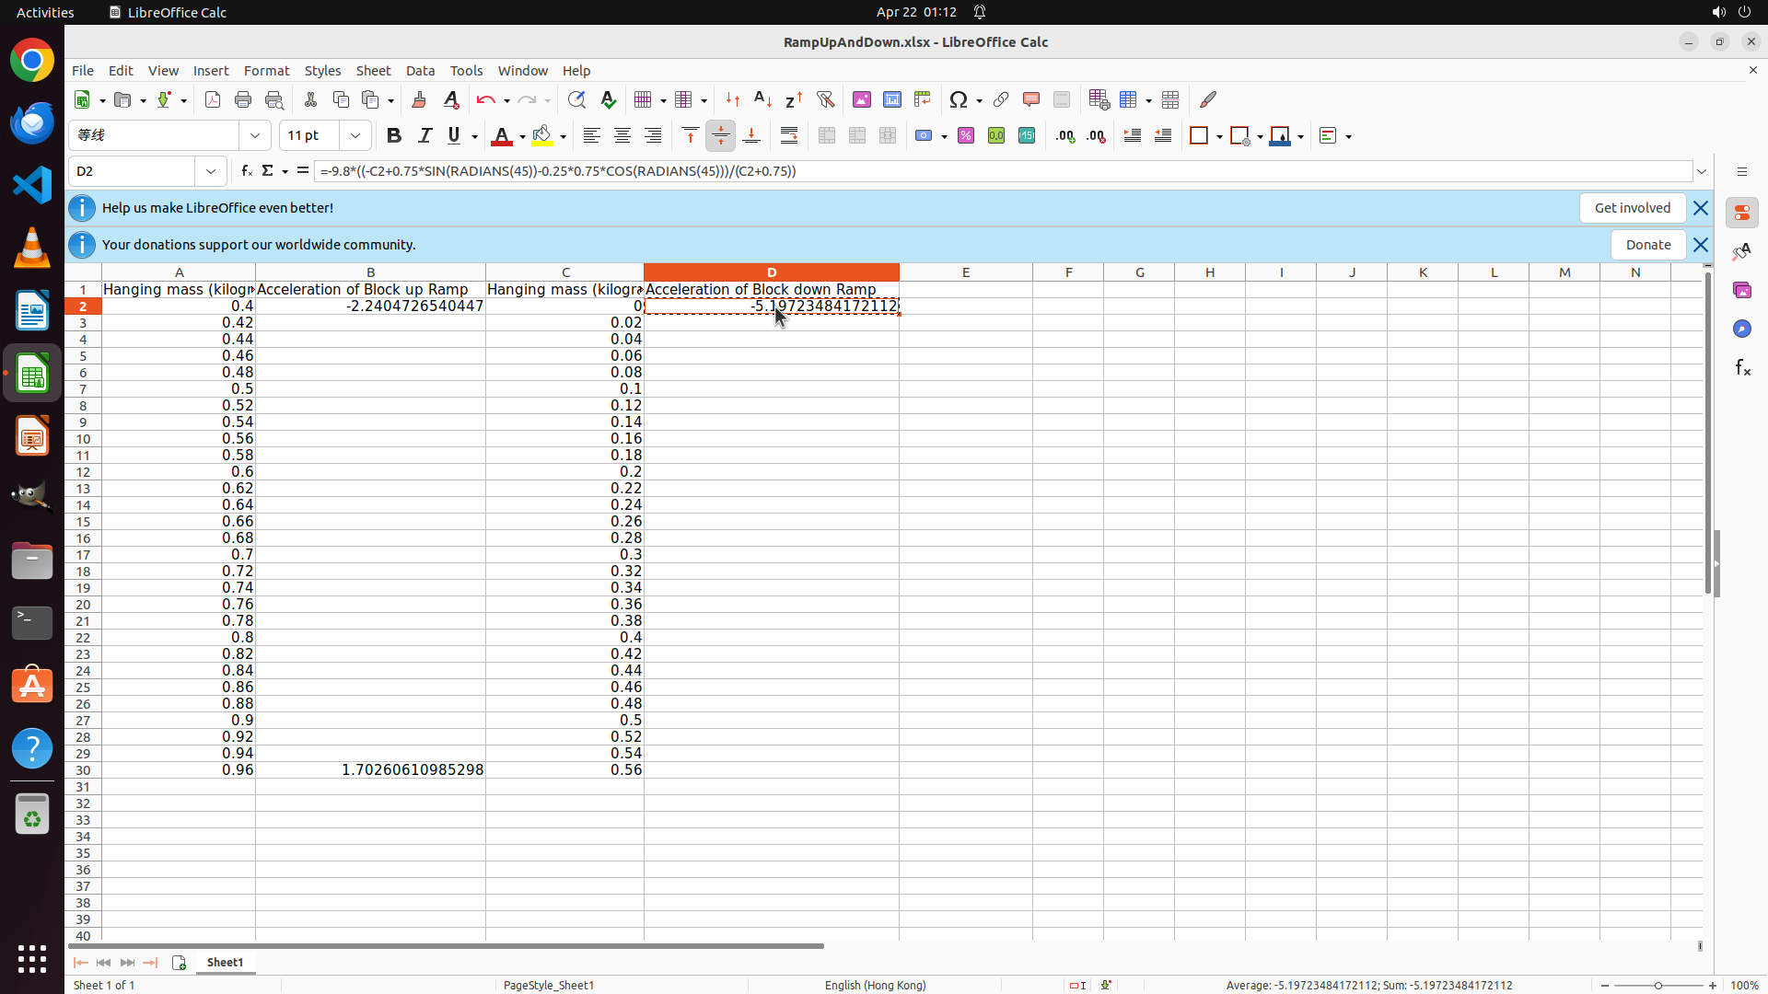Expand the Name Box cell reference dropdown

pyautogui.click(x=211, y=171)
